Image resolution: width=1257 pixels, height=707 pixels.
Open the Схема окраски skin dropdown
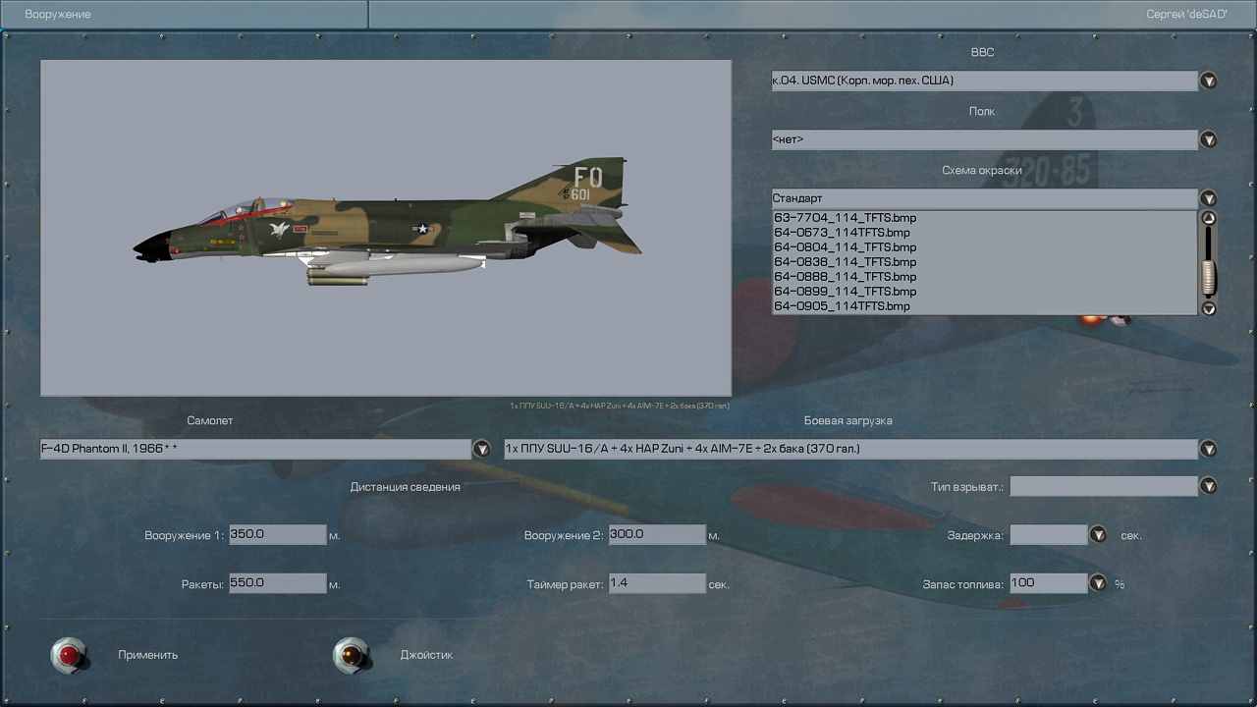point(1209,198)
